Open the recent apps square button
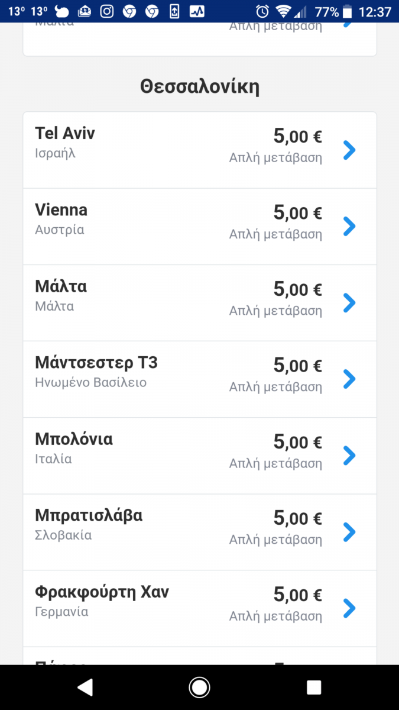 (x=314, y=687)
